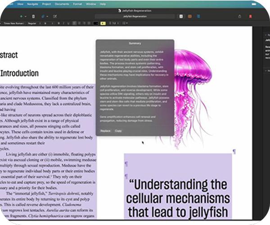Viewport: 270px width, 225px height.
Task: Open the Times New Roman font dropdown
Action: click(13, 22)
